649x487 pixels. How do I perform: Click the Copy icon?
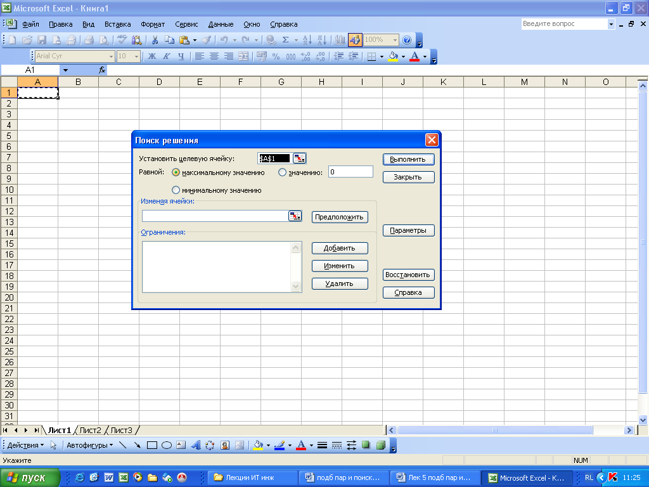[169, 40]
